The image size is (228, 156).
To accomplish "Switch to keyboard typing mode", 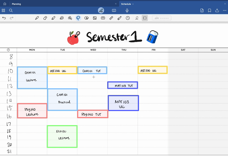I will (114, 11).
